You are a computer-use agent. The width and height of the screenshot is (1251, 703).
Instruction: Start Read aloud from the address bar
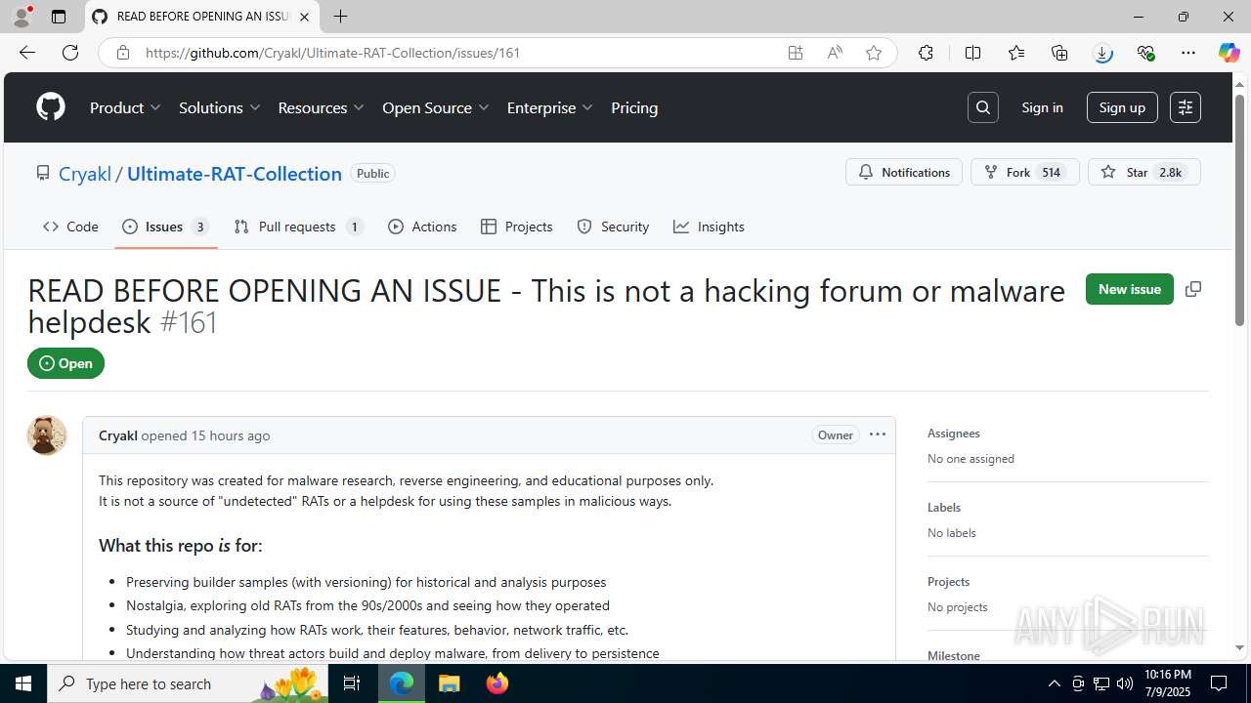pos(835,53)
